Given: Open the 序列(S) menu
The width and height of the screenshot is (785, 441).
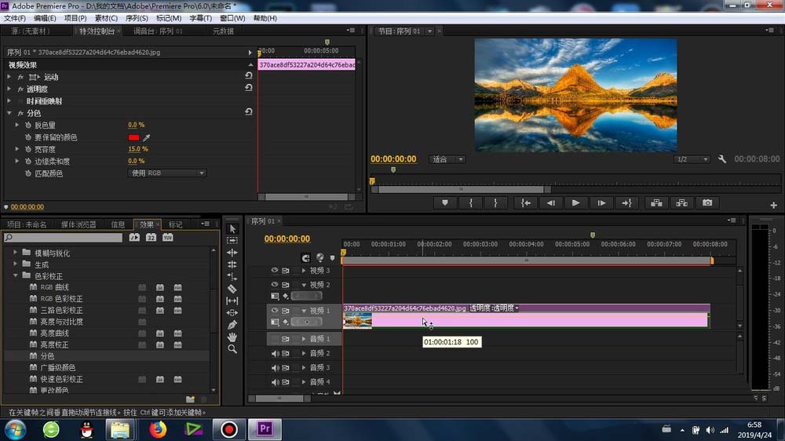Looking at the screenshot, I should [137, 18].
